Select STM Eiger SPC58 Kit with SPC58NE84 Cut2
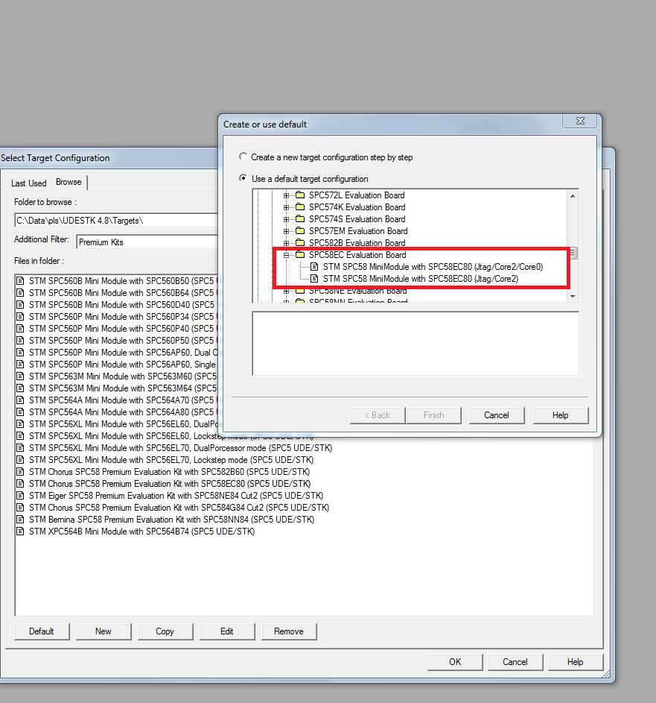Image resolution: width=656 pixels, height=703 pixels. pyautogui.click(x=176, y=496)
